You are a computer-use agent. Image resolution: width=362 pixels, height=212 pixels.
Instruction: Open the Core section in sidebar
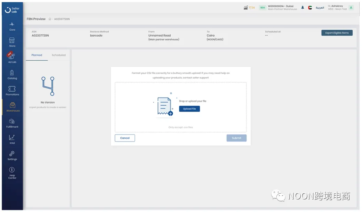click(12, 26)
